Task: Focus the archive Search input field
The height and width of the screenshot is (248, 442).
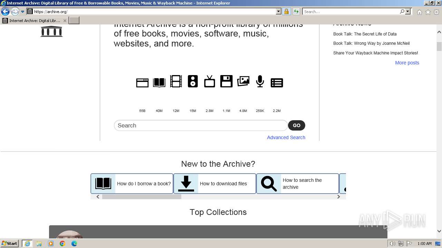Action: (201, 125)
